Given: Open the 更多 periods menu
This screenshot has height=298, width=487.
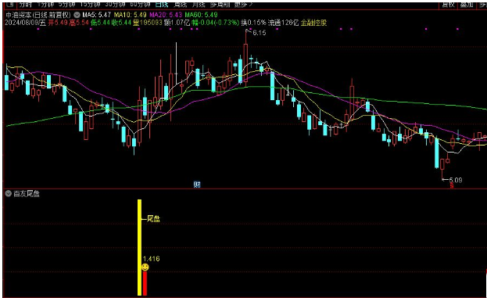Looking at the screenshot, I should (x=244, y=5).
